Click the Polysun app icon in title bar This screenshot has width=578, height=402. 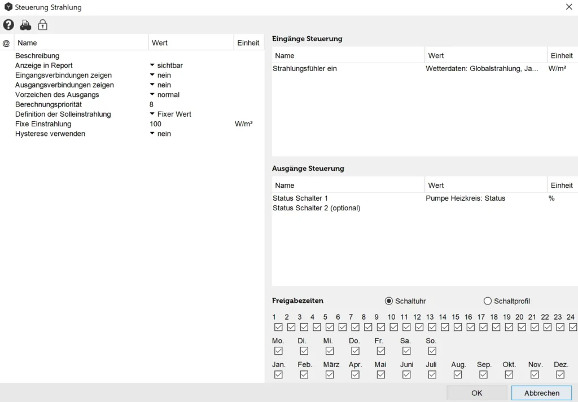tap(8, 7)
